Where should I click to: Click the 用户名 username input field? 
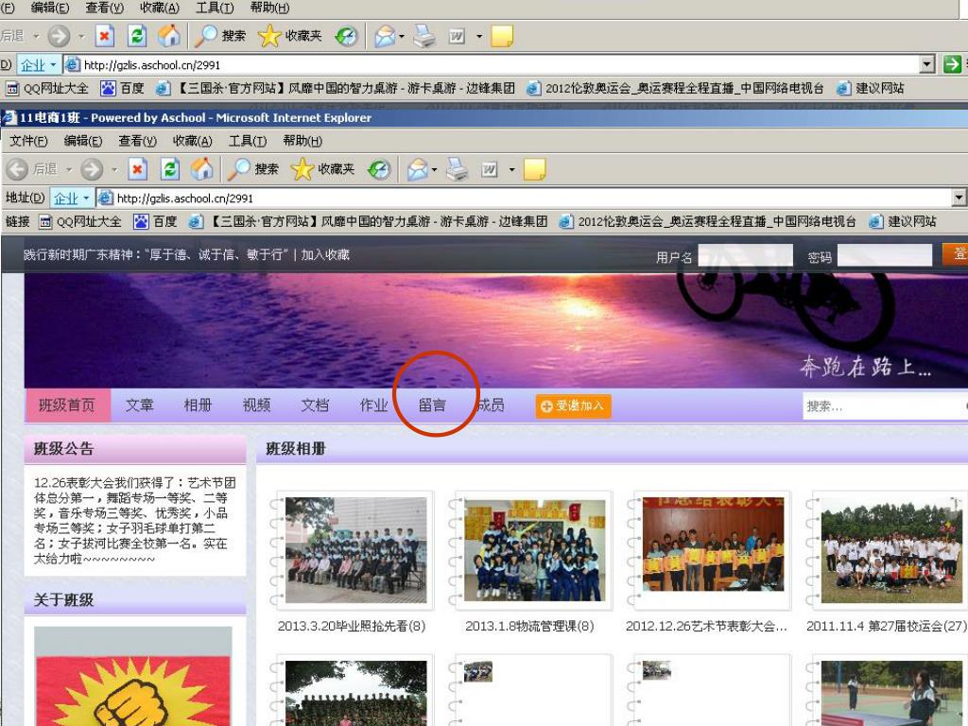pos(745,255)
